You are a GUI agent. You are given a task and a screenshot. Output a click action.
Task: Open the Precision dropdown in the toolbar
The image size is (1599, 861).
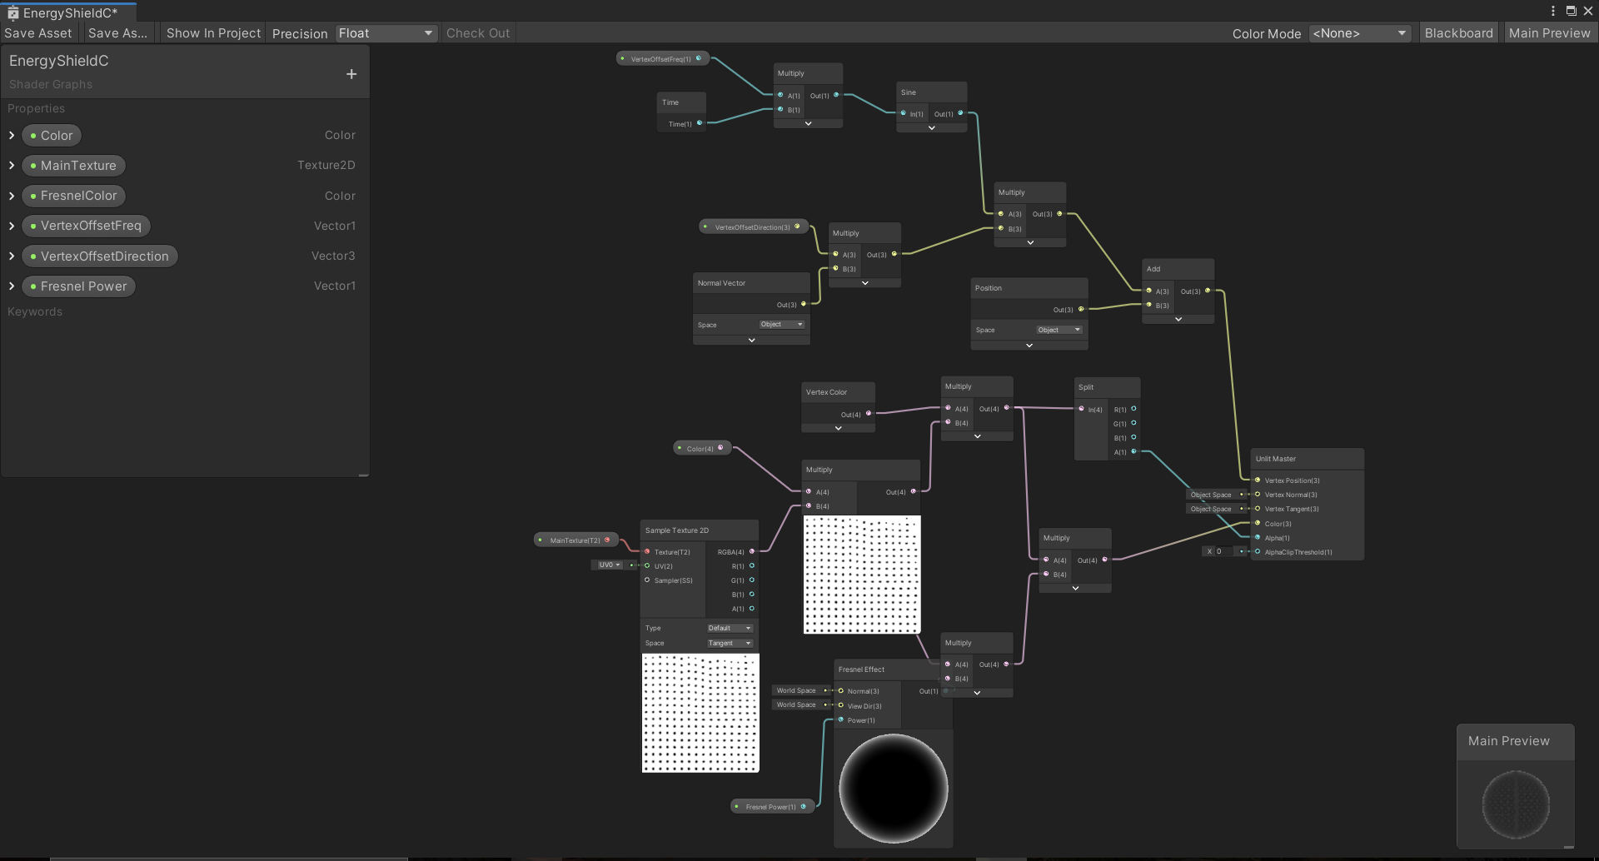(x=385, y=33)
